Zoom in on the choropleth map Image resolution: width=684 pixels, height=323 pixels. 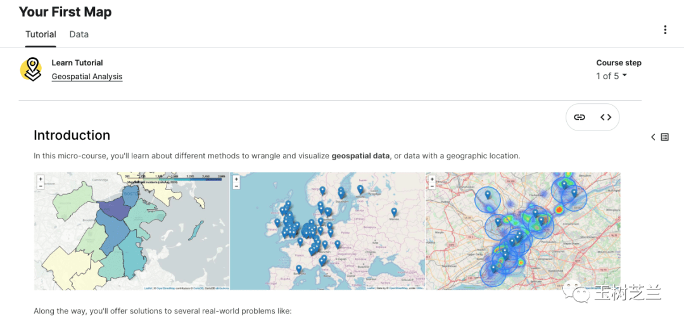pyautogui.click(x=41, y=179)
